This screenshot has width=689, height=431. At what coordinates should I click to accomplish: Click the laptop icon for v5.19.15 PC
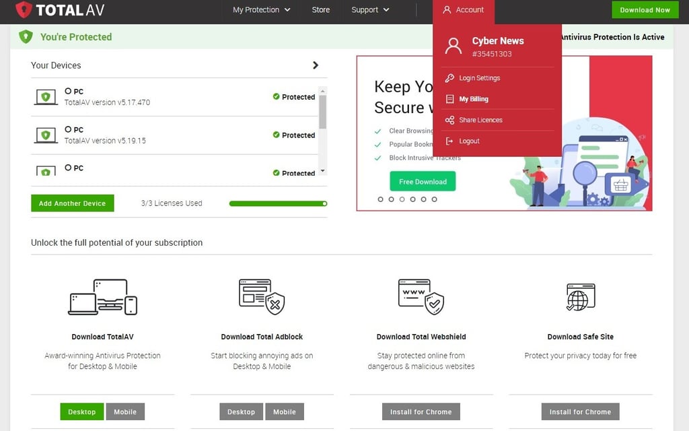click(46, 135)
